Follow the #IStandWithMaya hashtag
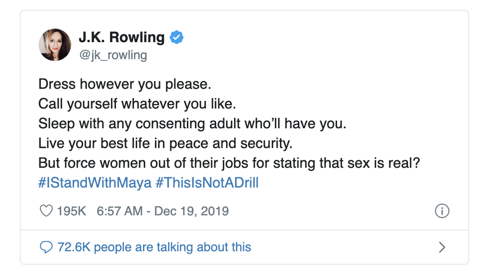This screenshot has width=488, height=279. pyautogui.click(x=95, y=183)
